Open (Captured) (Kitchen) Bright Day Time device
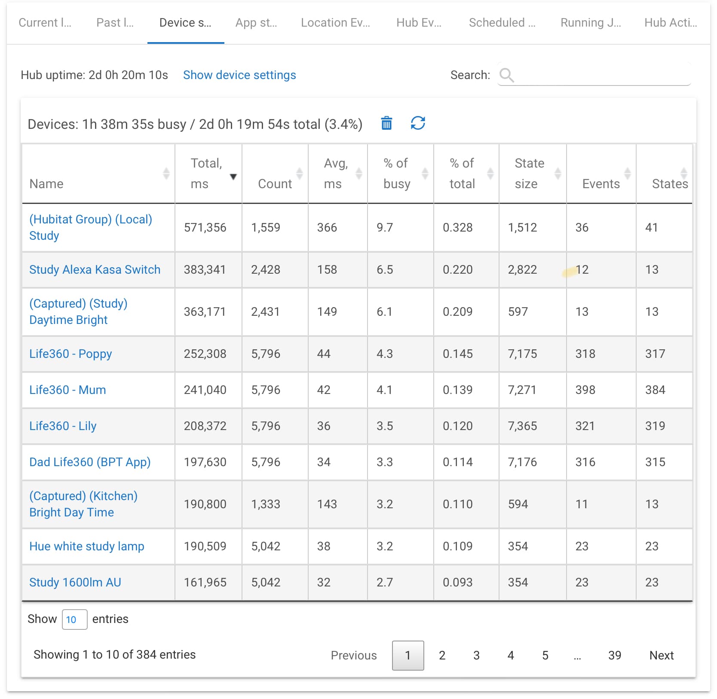Viewport: 717px width, 699px height. 83,504
